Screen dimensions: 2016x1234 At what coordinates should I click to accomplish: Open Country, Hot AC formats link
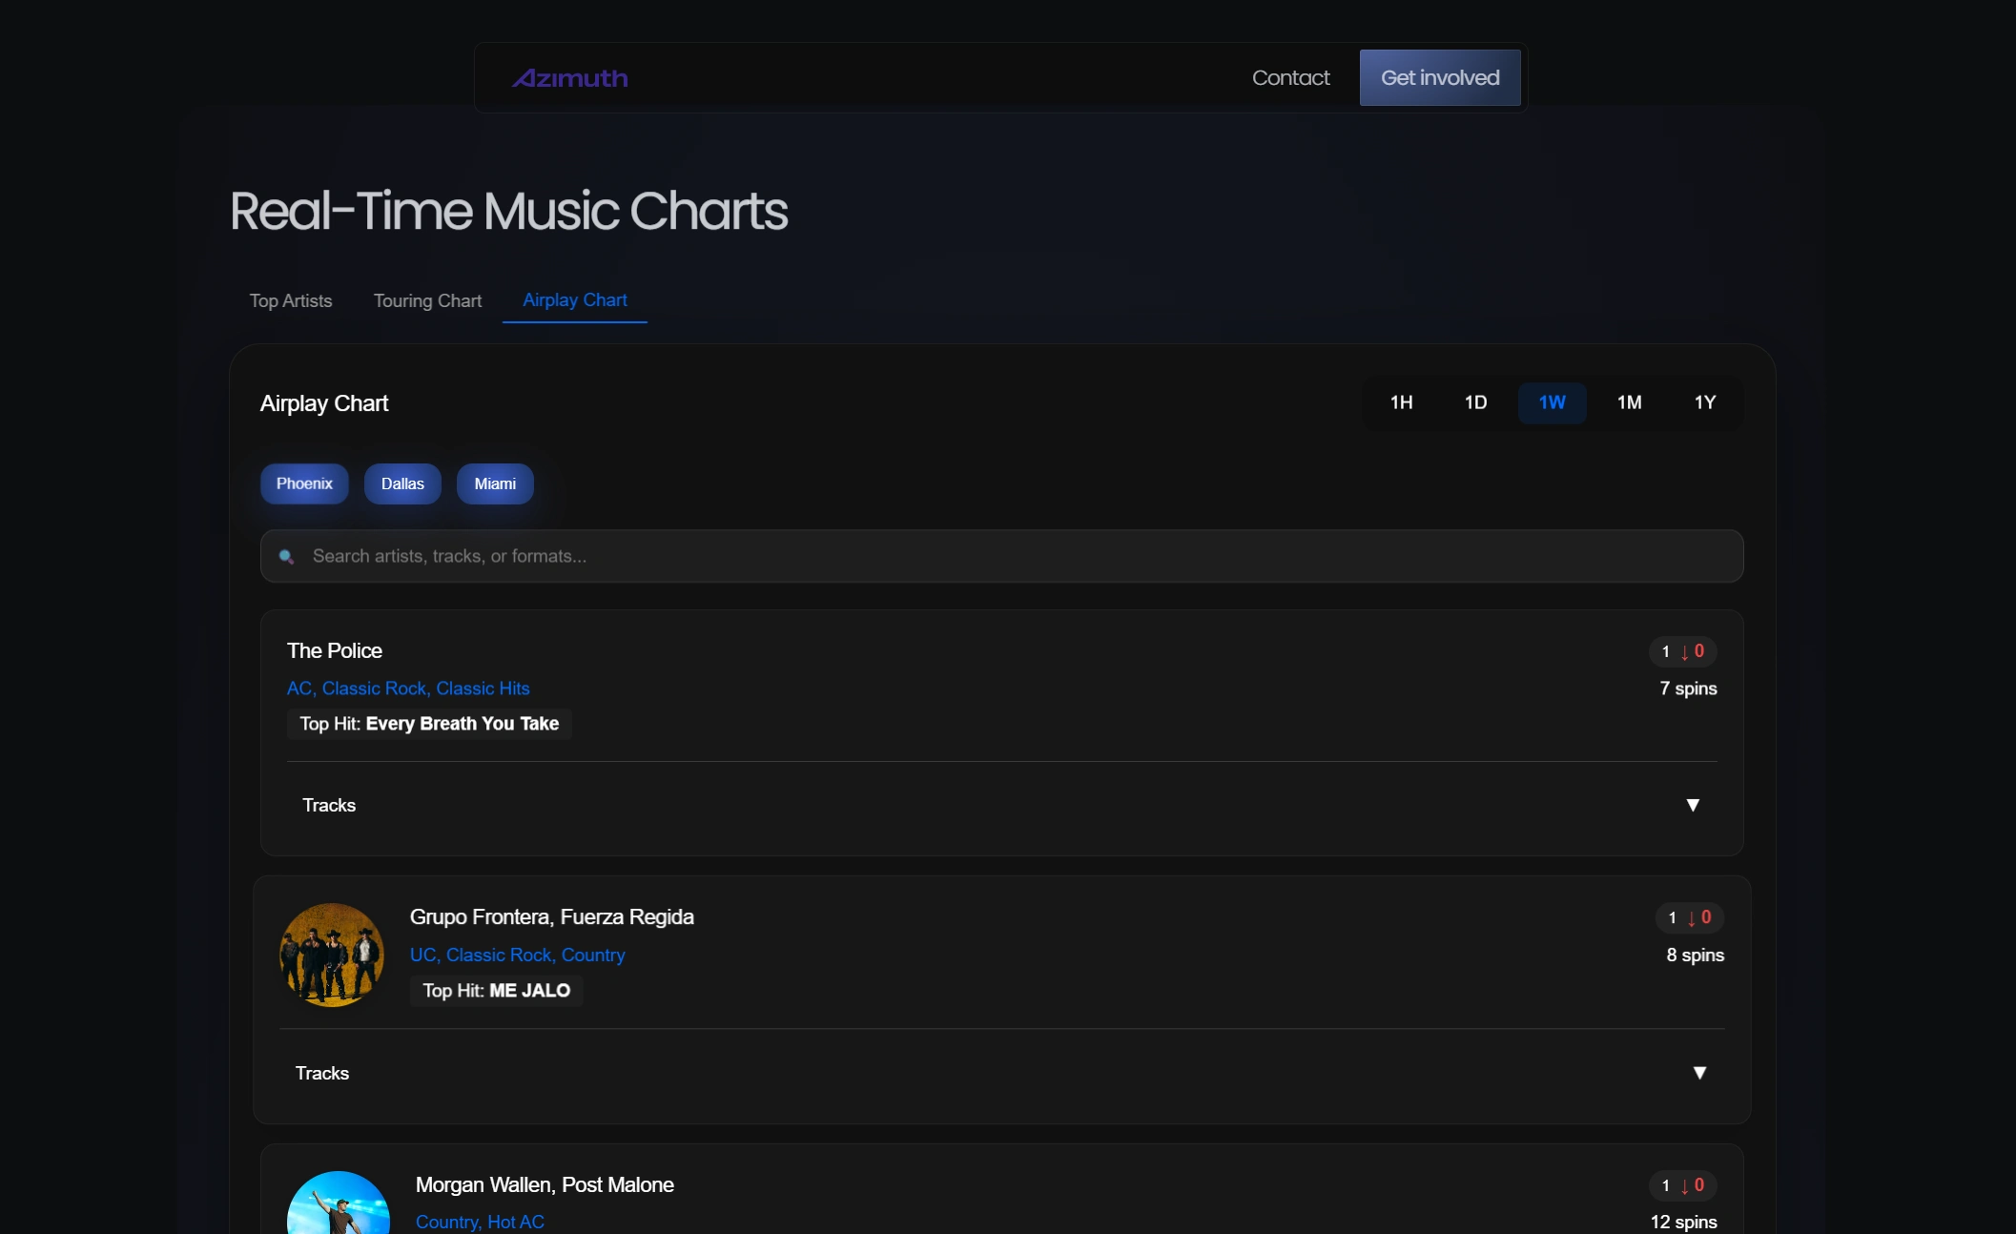point(480,1222)
